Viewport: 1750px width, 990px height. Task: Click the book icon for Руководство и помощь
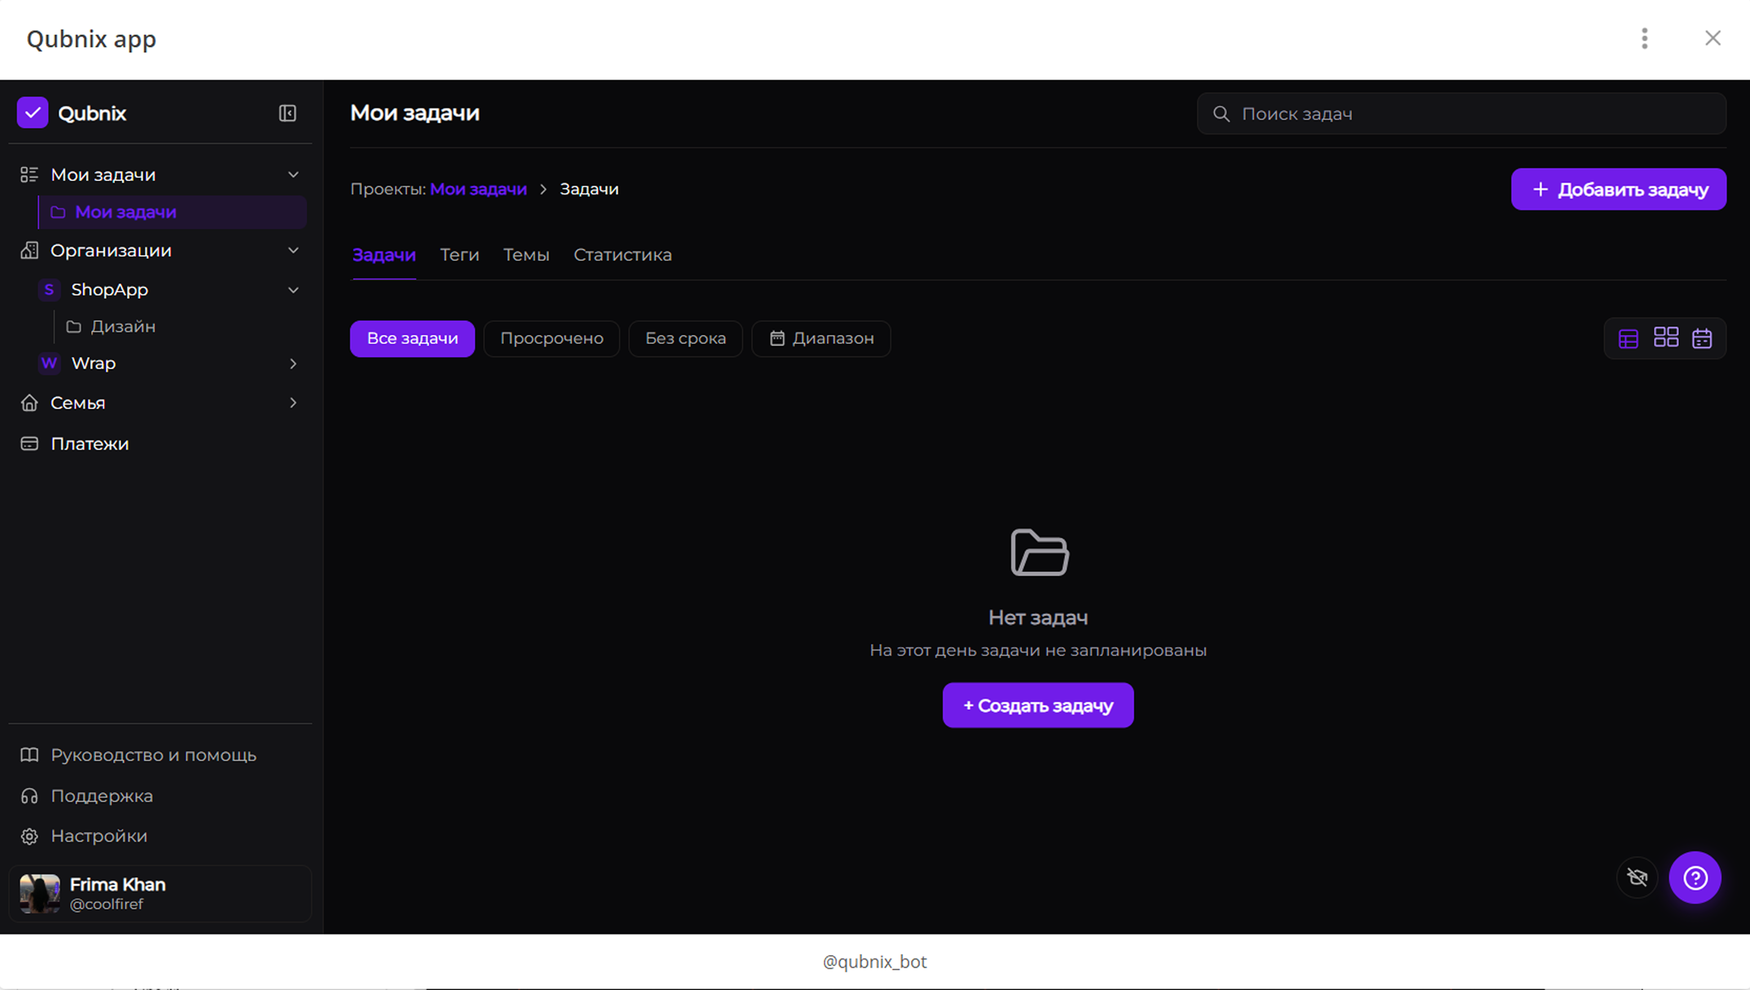coord(29,755)
